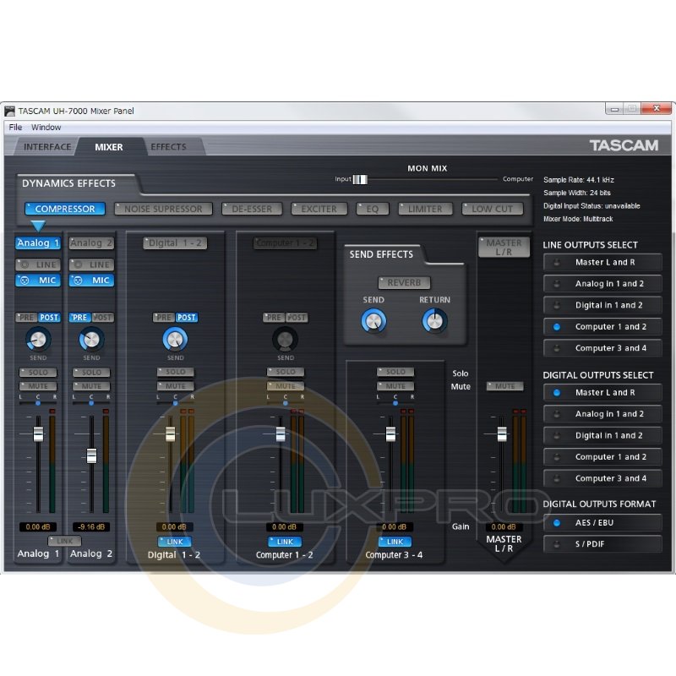The image size is (676, 676).
Task: Click the reverb SEND knob
Action: [x=373, y=320]
